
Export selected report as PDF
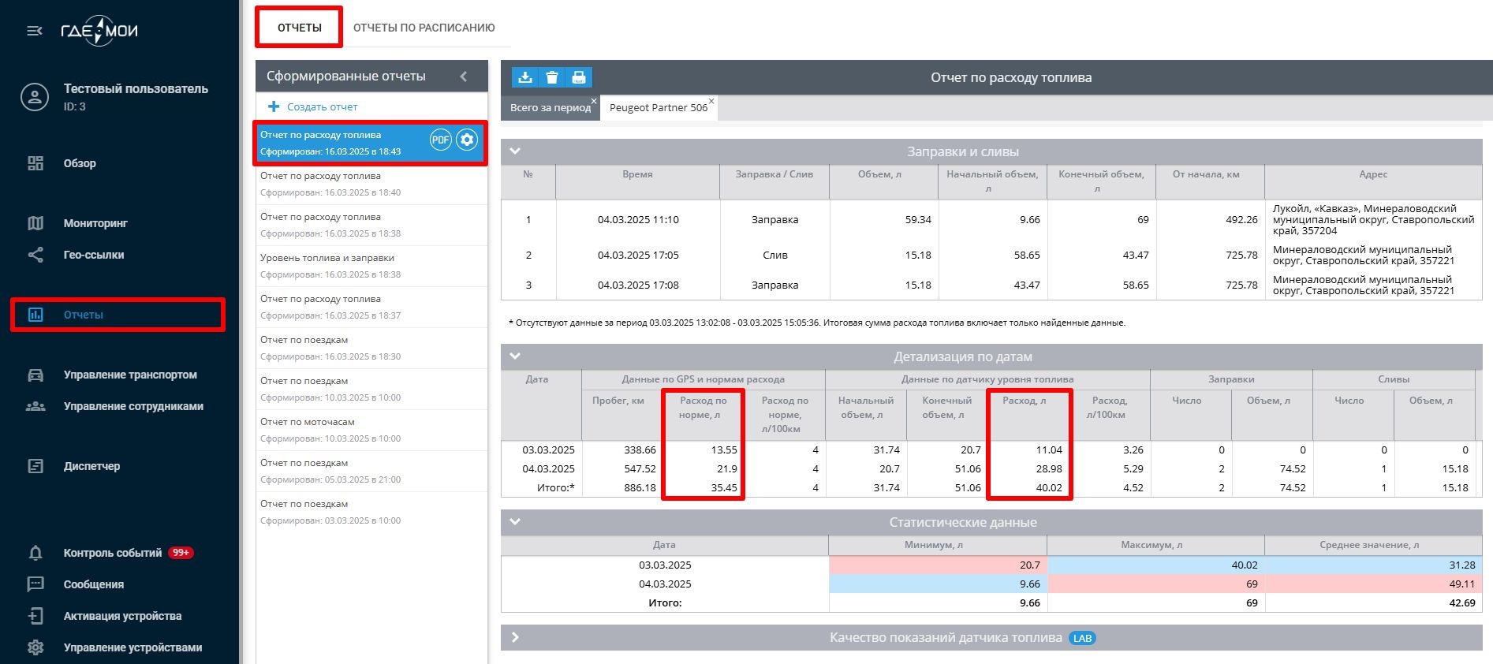click(x=440, y=140)
